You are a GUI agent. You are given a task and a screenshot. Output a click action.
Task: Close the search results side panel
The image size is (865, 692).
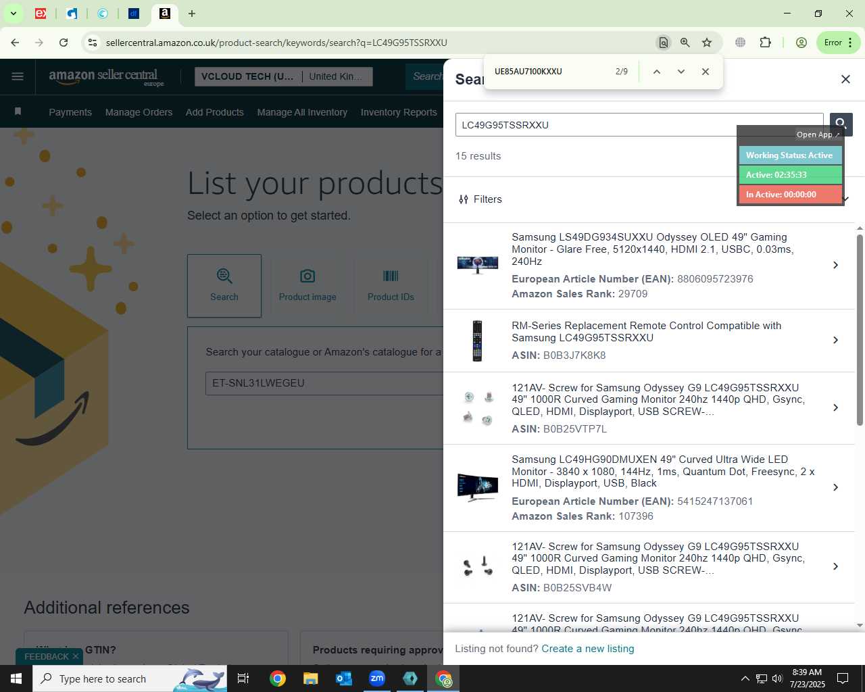coord(845,79)
